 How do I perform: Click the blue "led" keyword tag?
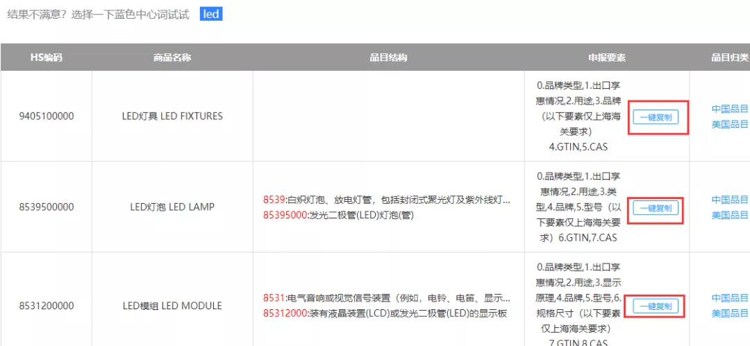click(x=211, y=15)
